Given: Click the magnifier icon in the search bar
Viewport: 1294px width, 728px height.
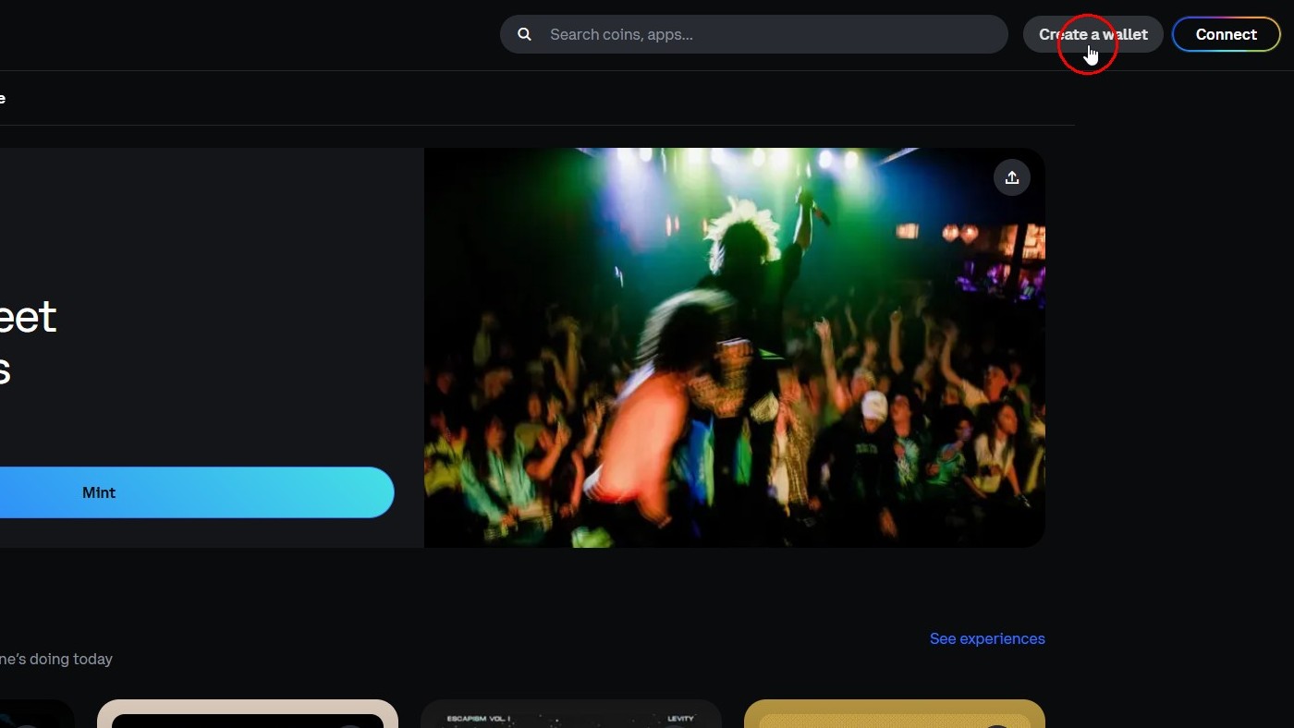Looking at the screenshot, I should coord(524,34).
